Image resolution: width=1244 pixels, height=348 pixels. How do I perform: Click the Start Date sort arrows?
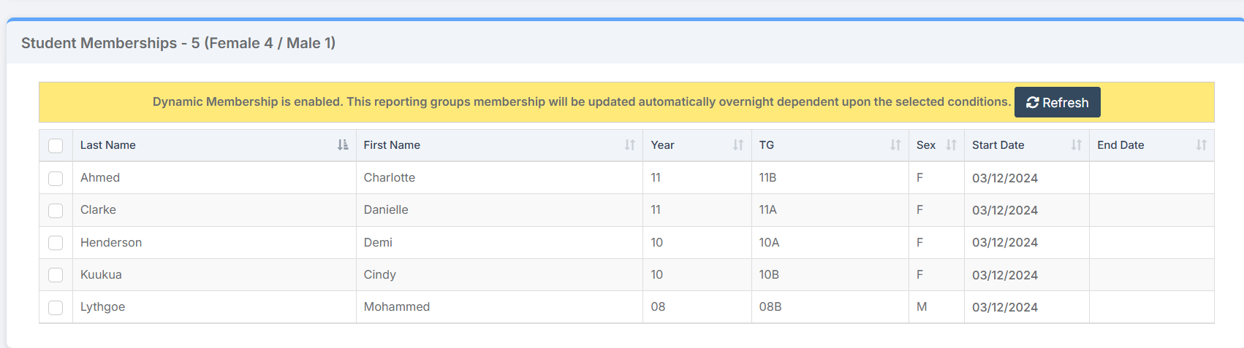pos(1076,145)
